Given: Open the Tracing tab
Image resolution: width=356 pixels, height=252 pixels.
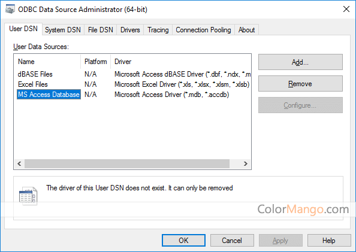Looking at the screenshot, I should point(158,30).
